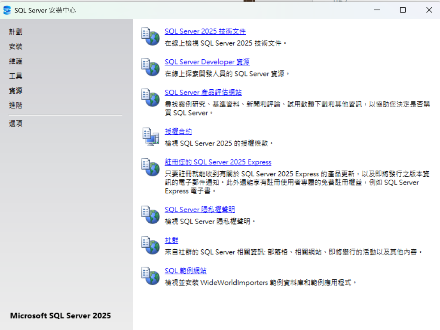Click the description 檢視 SQL Server 隱私權聲明
This screenshot has width=440, height=330.
pos(210,221)
